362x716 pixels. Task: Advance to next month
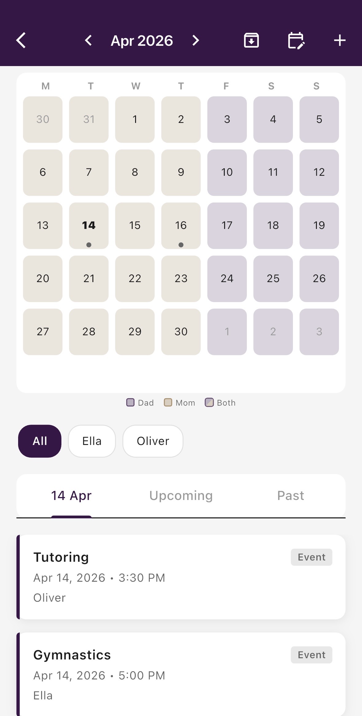pos(196,41)
